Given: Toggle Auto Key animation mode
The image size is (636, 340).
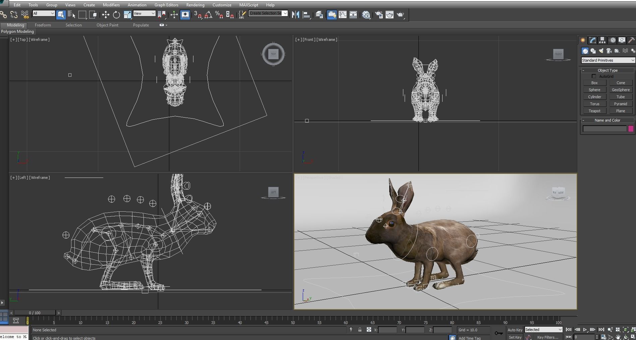Looking at the screenshot, I should (515, 330).
